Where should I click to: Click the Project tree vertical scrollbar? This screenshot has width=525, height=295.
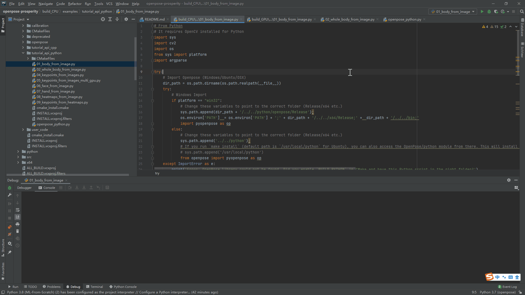[135, 58]
